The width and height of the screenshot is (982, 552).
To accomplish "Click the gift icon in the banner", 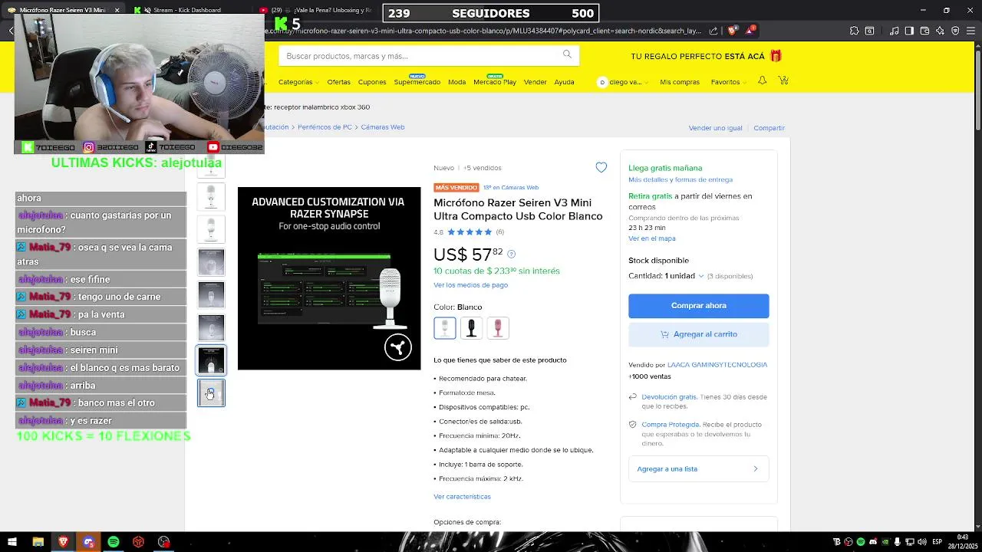I will pos(776,56).
